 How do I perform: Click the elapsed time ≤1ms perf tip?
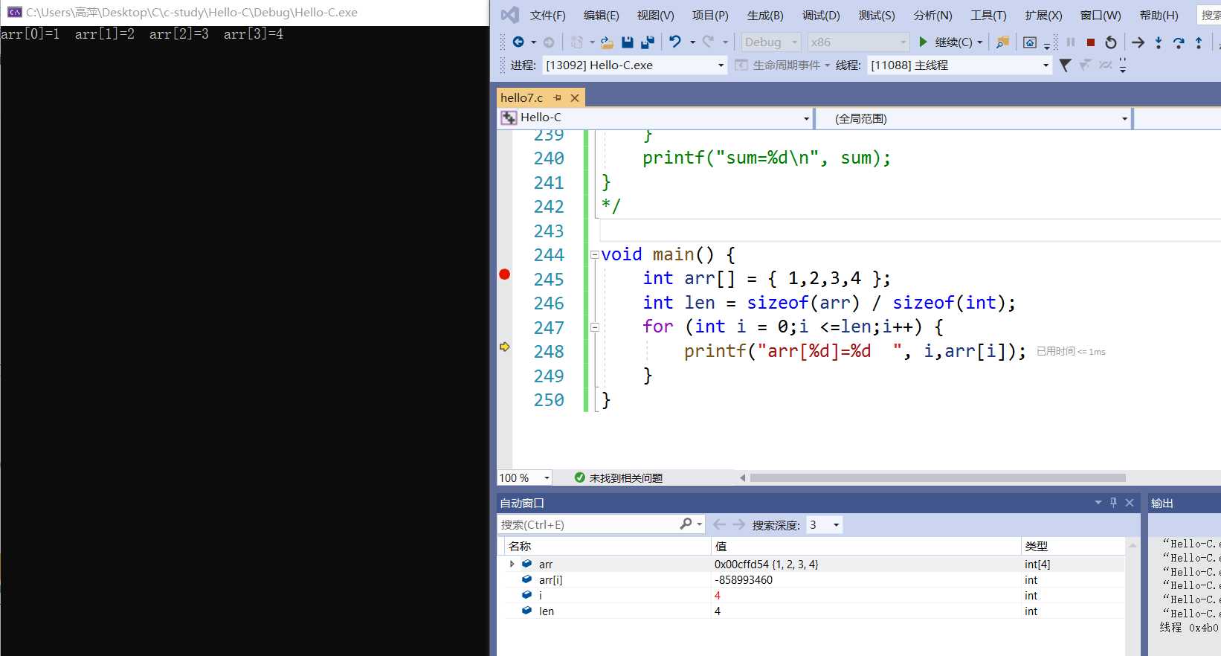[x=1071, y=352]
